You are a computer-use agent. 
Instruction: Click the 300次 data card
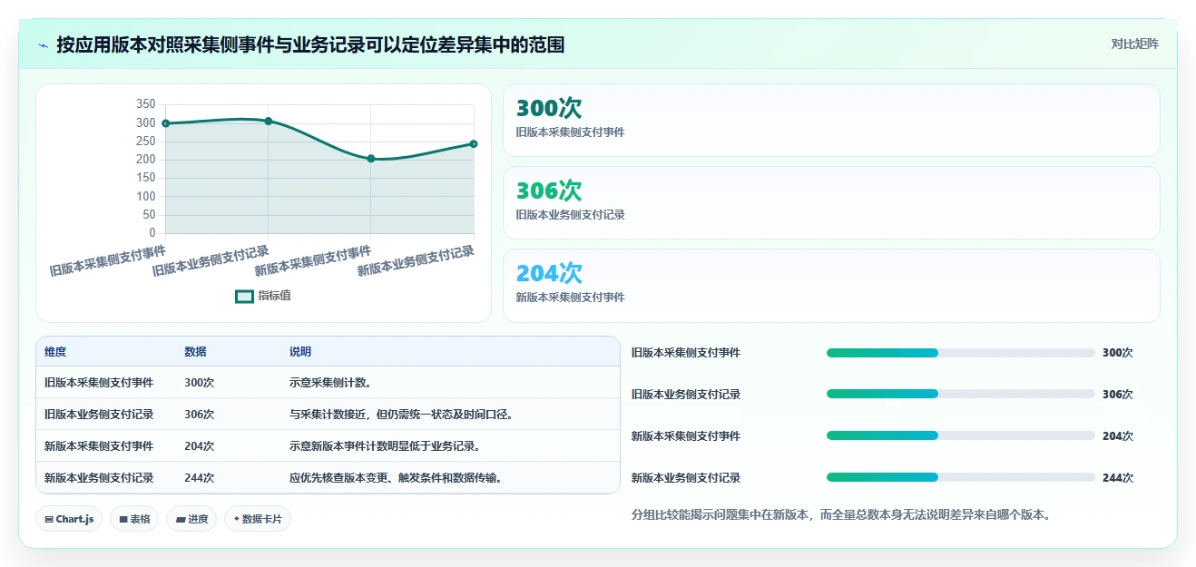(831, 121)
